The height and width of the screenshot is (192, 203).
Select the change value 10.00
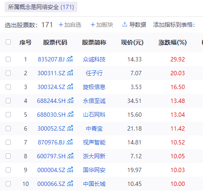178,184
